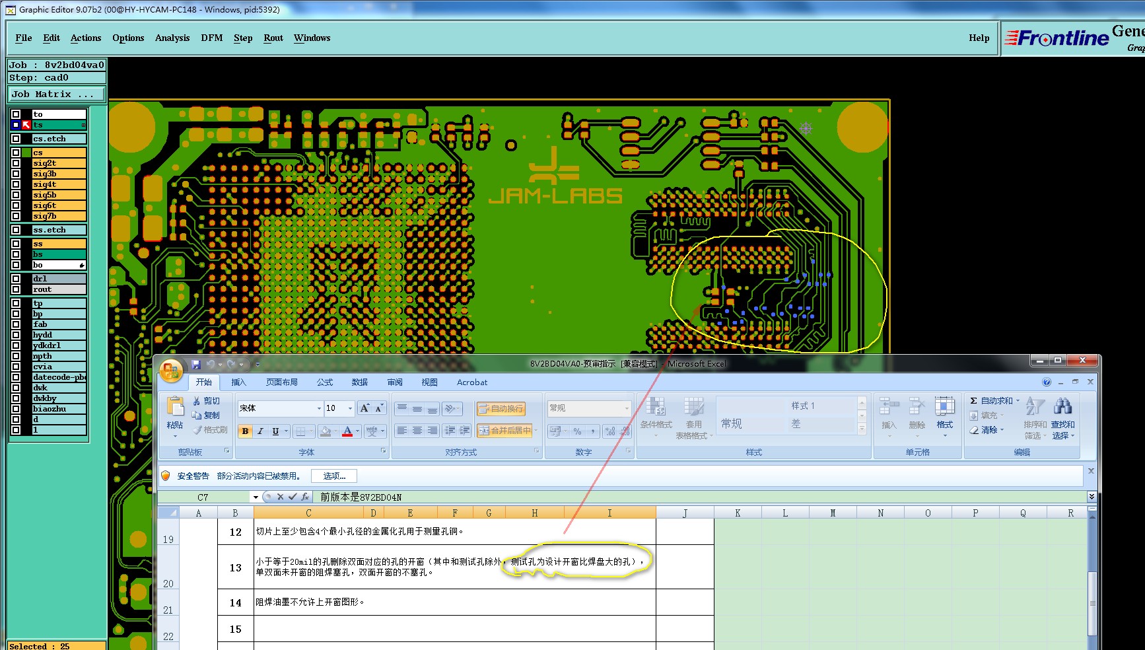Open the Analysis menu in Graphic Editor
The image size is (1145, 650).
pos(172,38)
